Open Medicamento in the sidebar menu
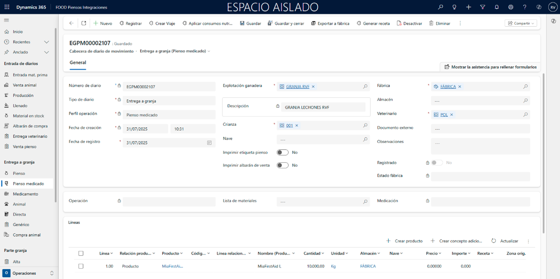Screen dimensions: 560x279 25,194
